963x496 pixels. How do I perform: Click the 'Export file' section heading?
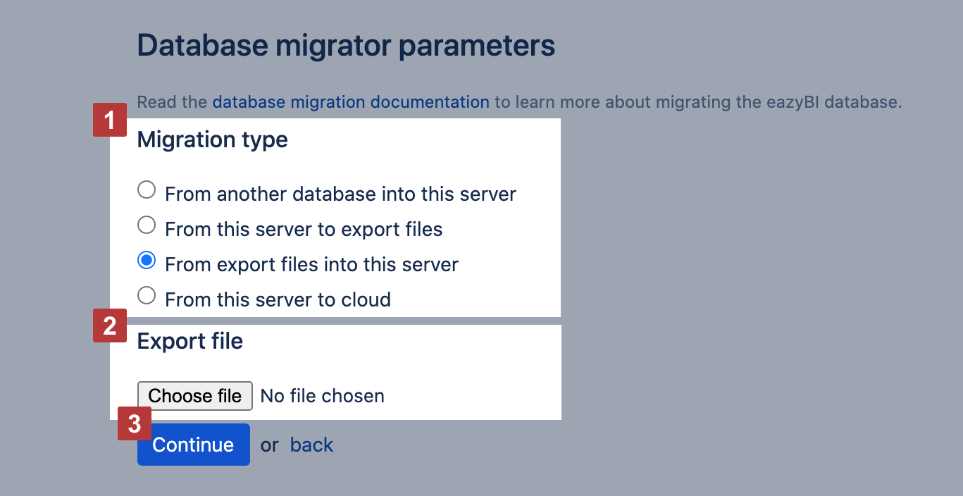pyautogui.click(x=190, y=341)
